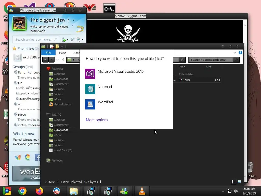Click the new folder quick access icon
This screenshot has height=196, width=261.
click(57, 46)
